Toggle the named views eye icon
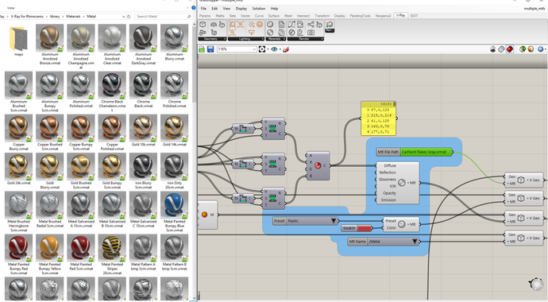Viewport: 548px width, 302px height. click(274, 49)
